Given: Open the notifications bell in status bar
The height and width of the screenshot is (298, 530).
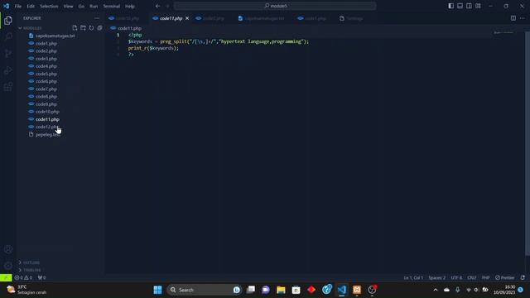Looking at the screenshot, I should coord(523,278).
